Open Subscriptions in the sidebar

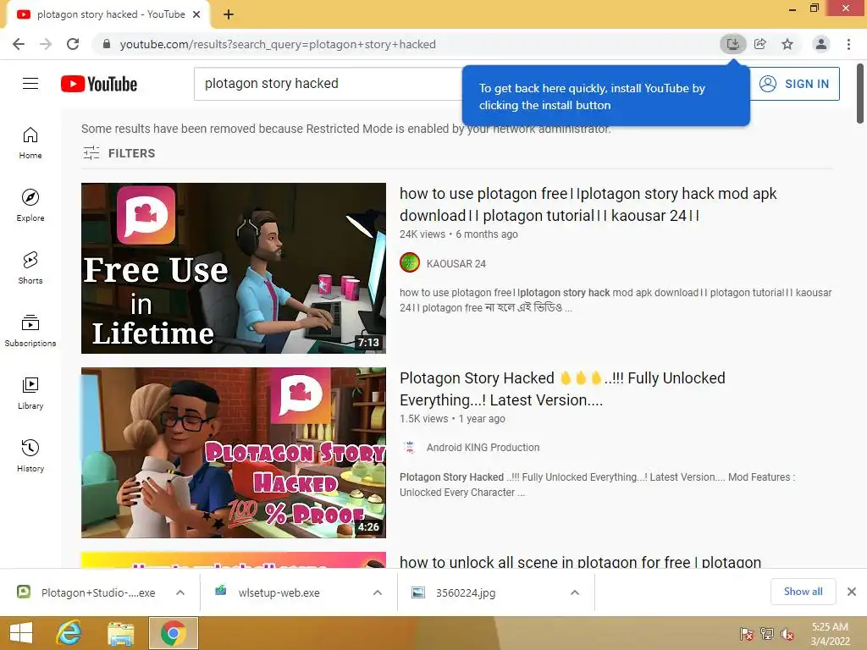(x=30, y=331)
